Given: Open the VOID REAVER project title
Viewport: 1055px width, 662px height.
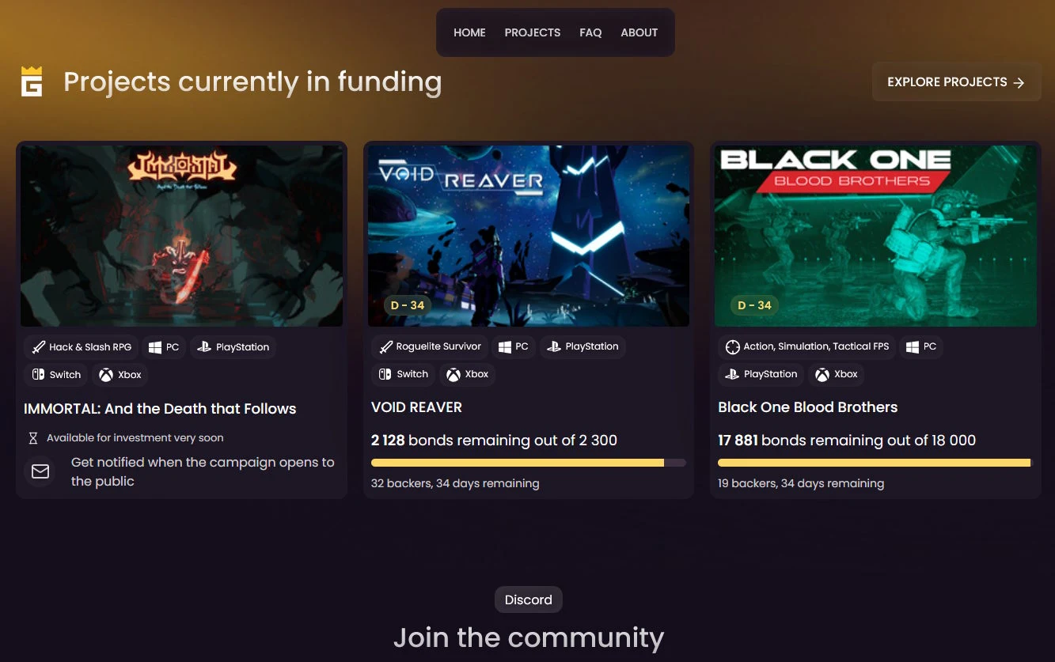Looking at the screenshot, I should pos(416,407).
